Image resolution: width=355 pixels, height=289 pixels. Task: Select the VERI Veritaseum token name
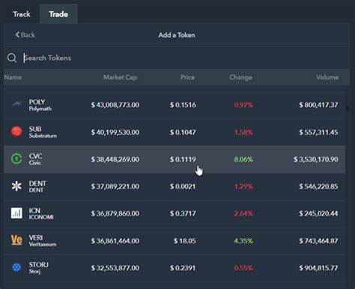point(43,240)
